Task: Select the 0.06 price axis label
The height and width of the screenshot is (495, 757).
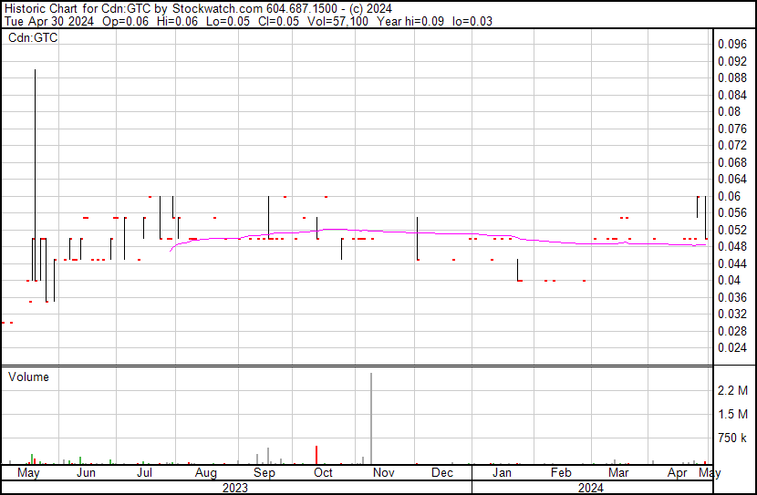Action: point(729,196)
